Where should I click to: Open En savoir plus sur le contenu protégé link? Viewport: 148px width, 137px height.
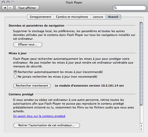(x=39, y=116)
